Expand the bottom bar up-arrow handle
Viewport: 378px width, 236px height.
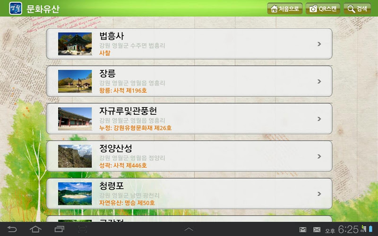coord(189,229)
